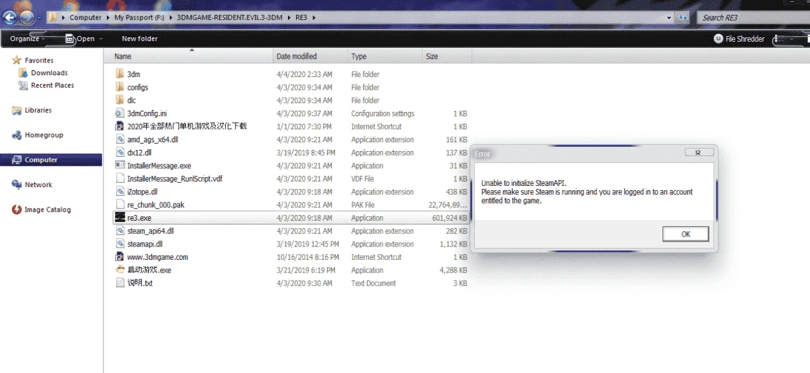Click the InstallerMessage_RunIsScript.vdf file icon

coord(120,178)
